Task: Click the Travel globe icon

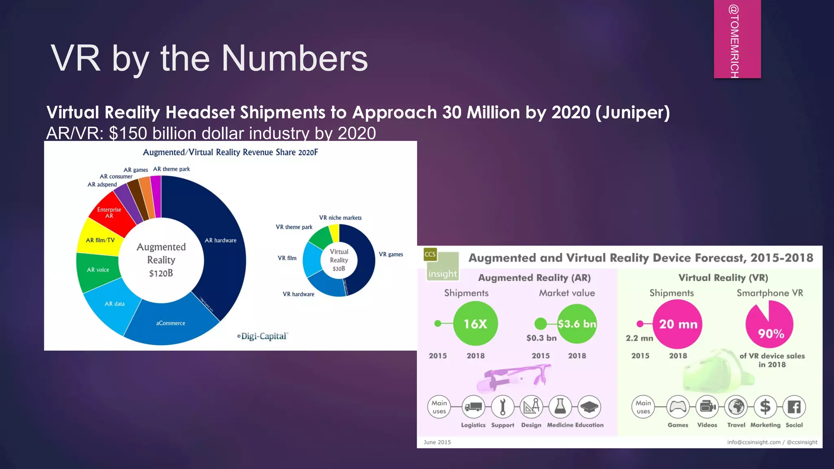Action: point(736,407)
